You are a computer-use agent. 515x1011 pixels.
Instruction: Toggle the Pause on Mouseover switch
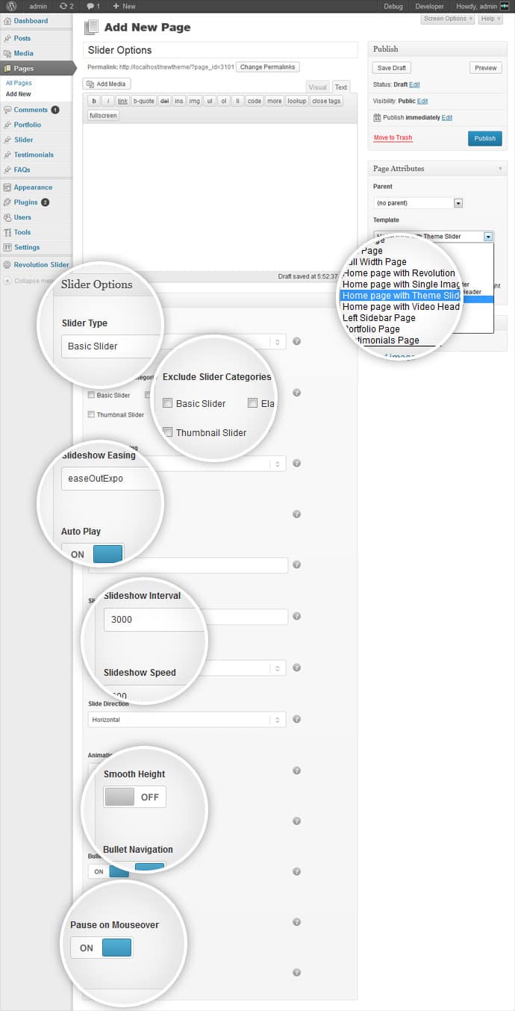coord(102,948)
